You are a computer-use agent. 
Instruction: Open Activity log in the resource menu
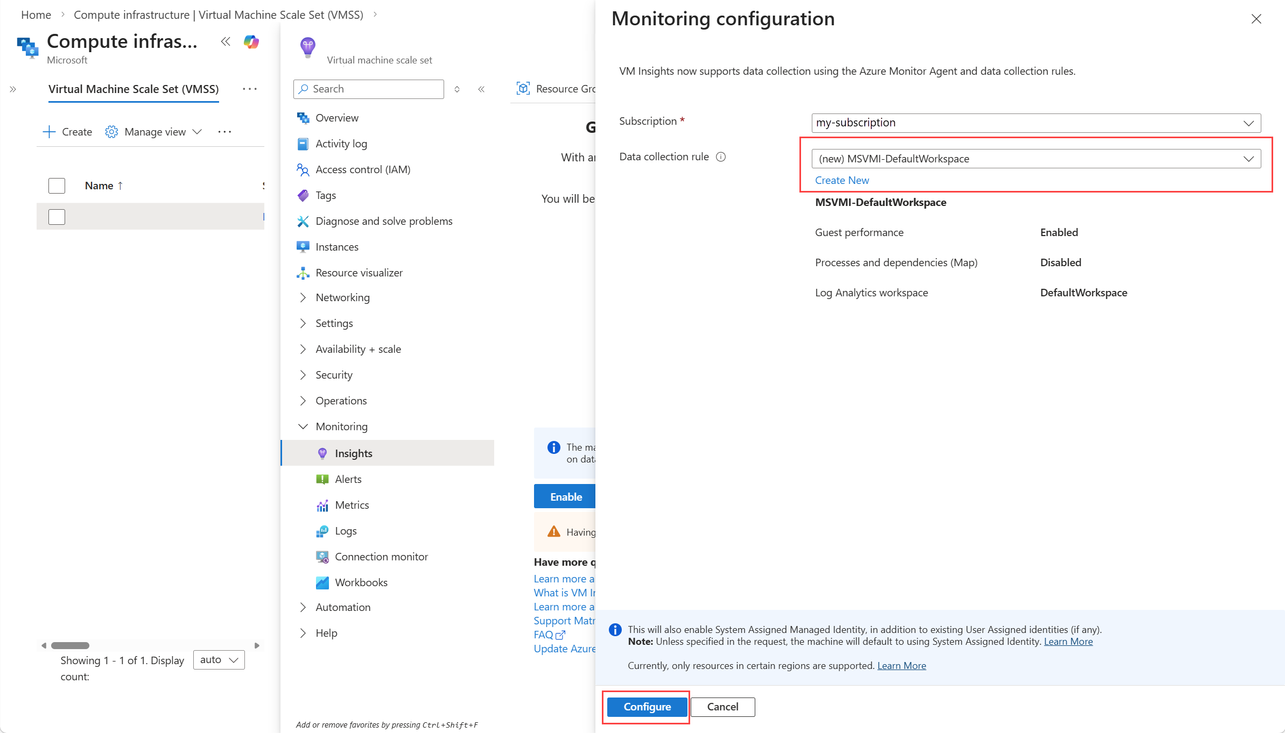pos(341,144)
